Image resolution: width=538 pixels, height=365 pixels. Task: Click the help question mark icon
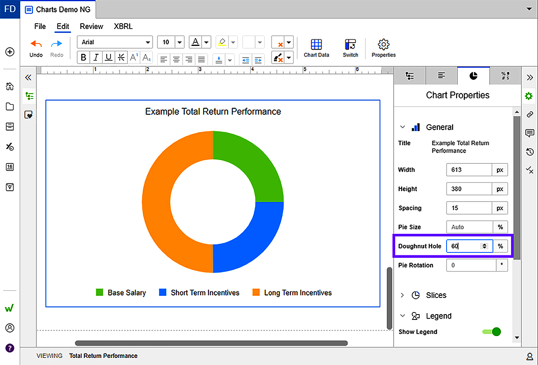coord(10,348)
